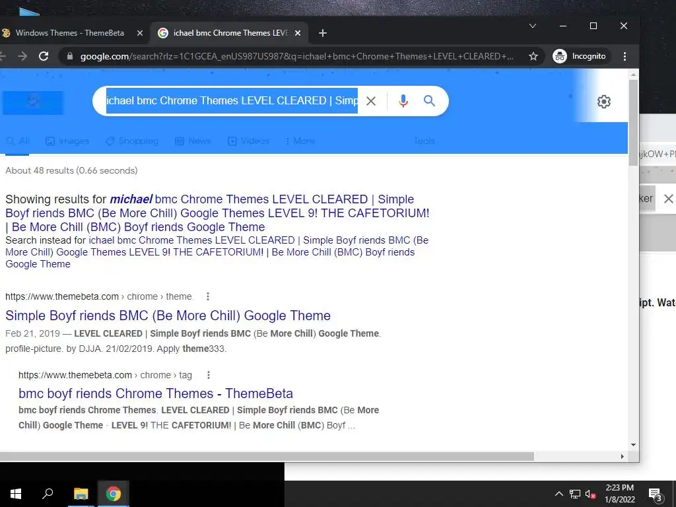Open muted volume tray icon
Image resolution: width=676 pixels, height=507 pixels.
pos(591,494)
